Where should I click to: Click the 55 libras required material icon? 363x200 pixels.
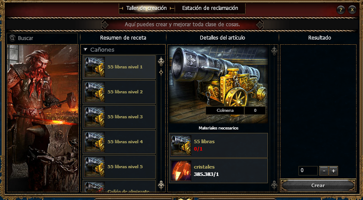click(x=181, y=145)
